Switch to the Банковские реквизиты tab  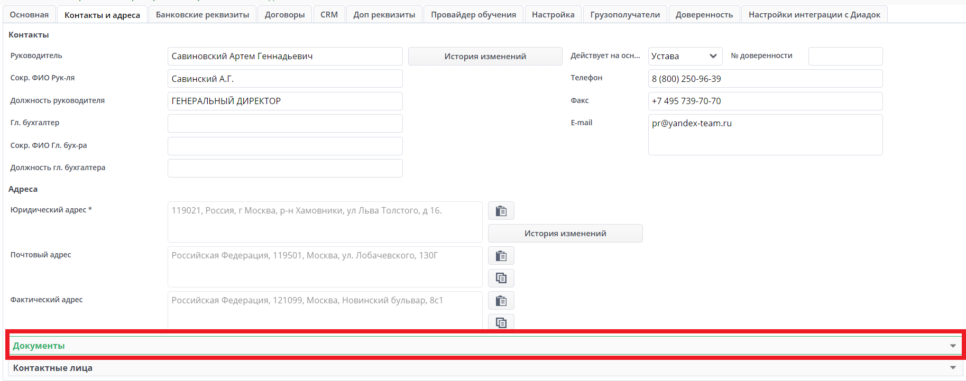coord(203,15)
